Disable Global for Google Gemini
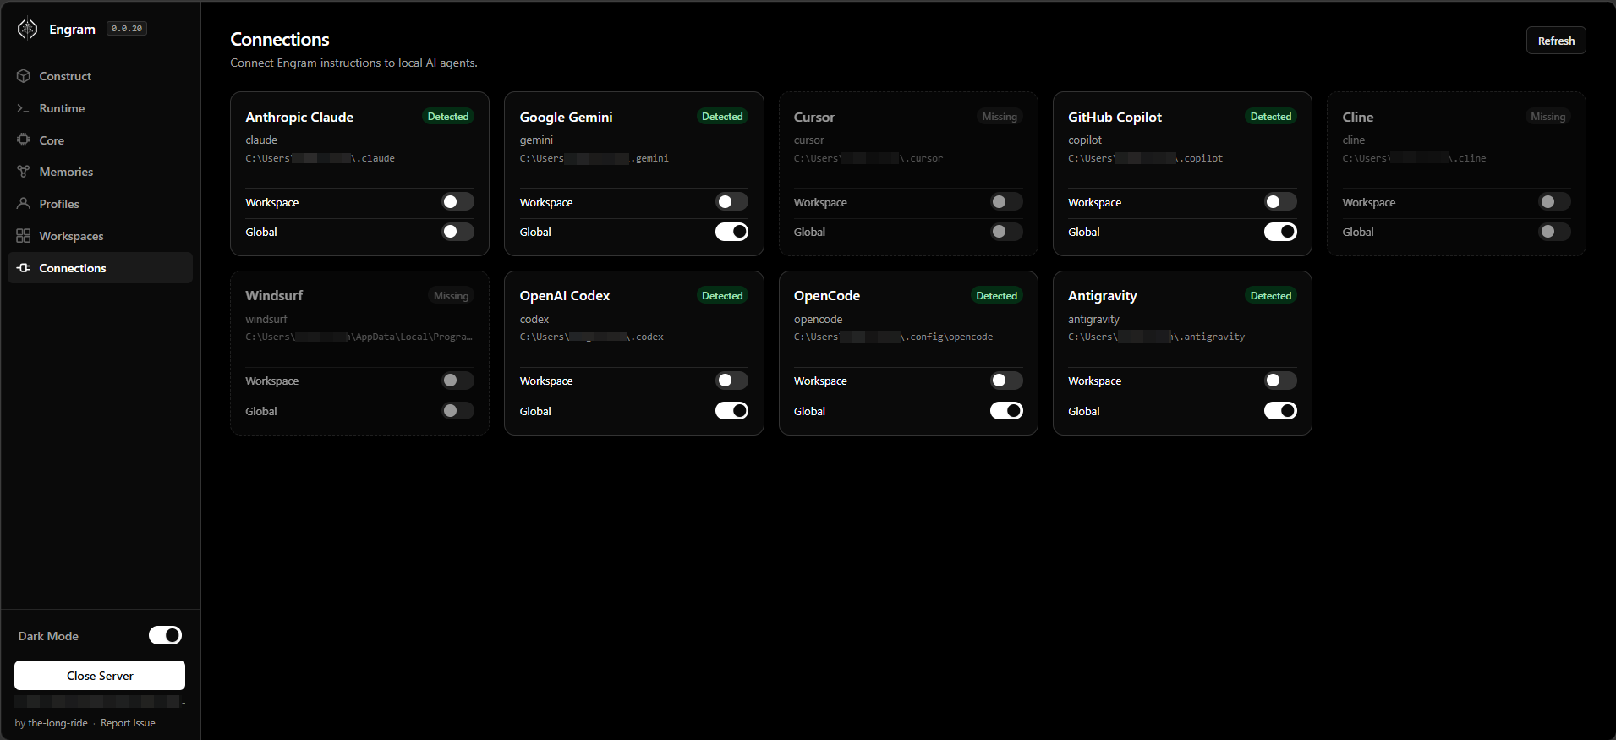This screenshot has height=740, width=1616. (731, 232)
